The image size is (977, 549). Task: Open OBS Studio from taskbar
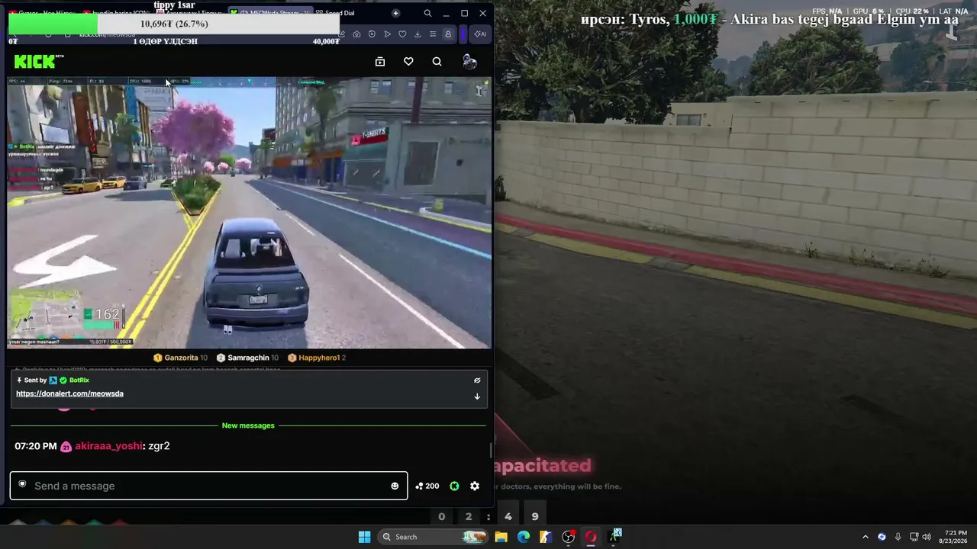tap(568, 537)
